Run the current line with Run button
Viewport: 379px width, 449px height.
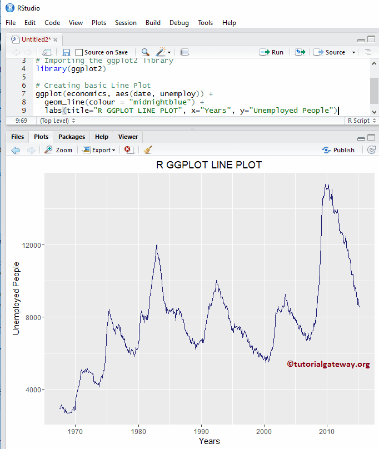coord(271,52)
